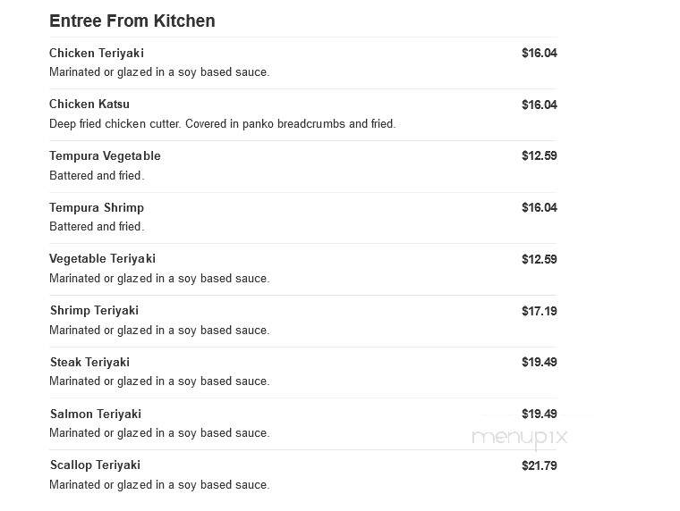
Task: Click the $12.59 Tempura Vegetable price
Action: [540, 156]
